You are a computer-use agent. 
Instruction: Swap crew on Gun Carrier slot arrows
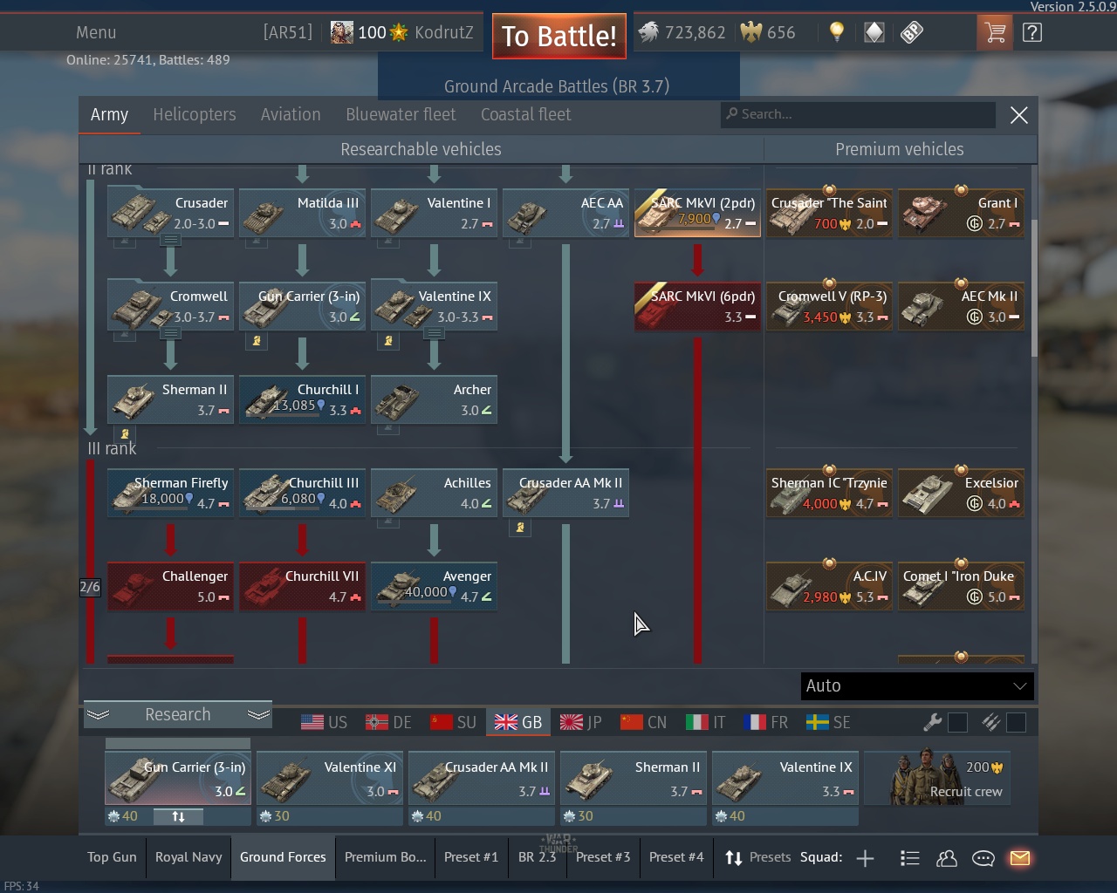178,817
